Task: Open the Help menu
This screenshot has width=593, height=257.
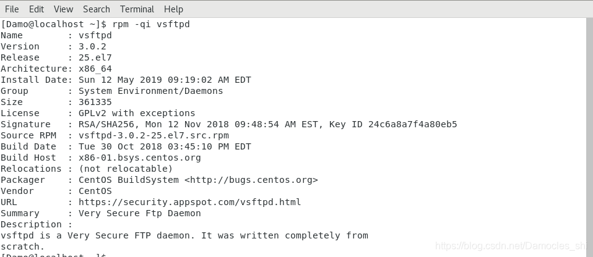Action: click(173, 9)
